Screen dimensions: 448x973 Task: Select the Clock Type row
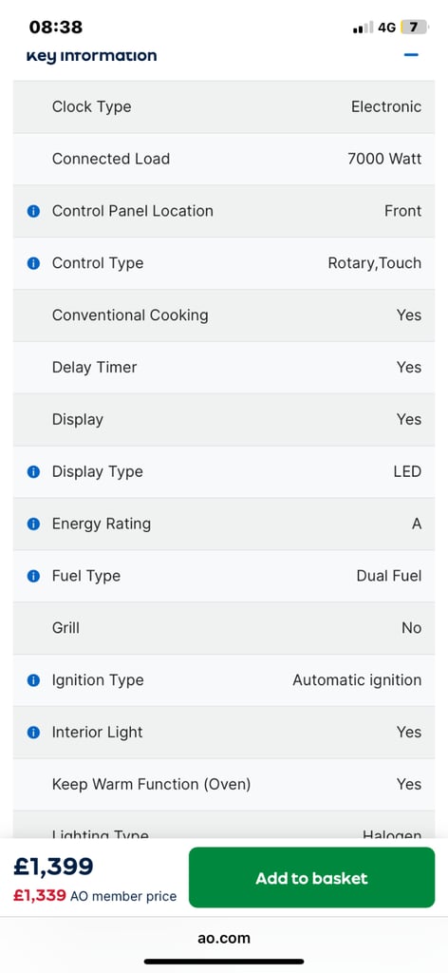pos(224,106)
